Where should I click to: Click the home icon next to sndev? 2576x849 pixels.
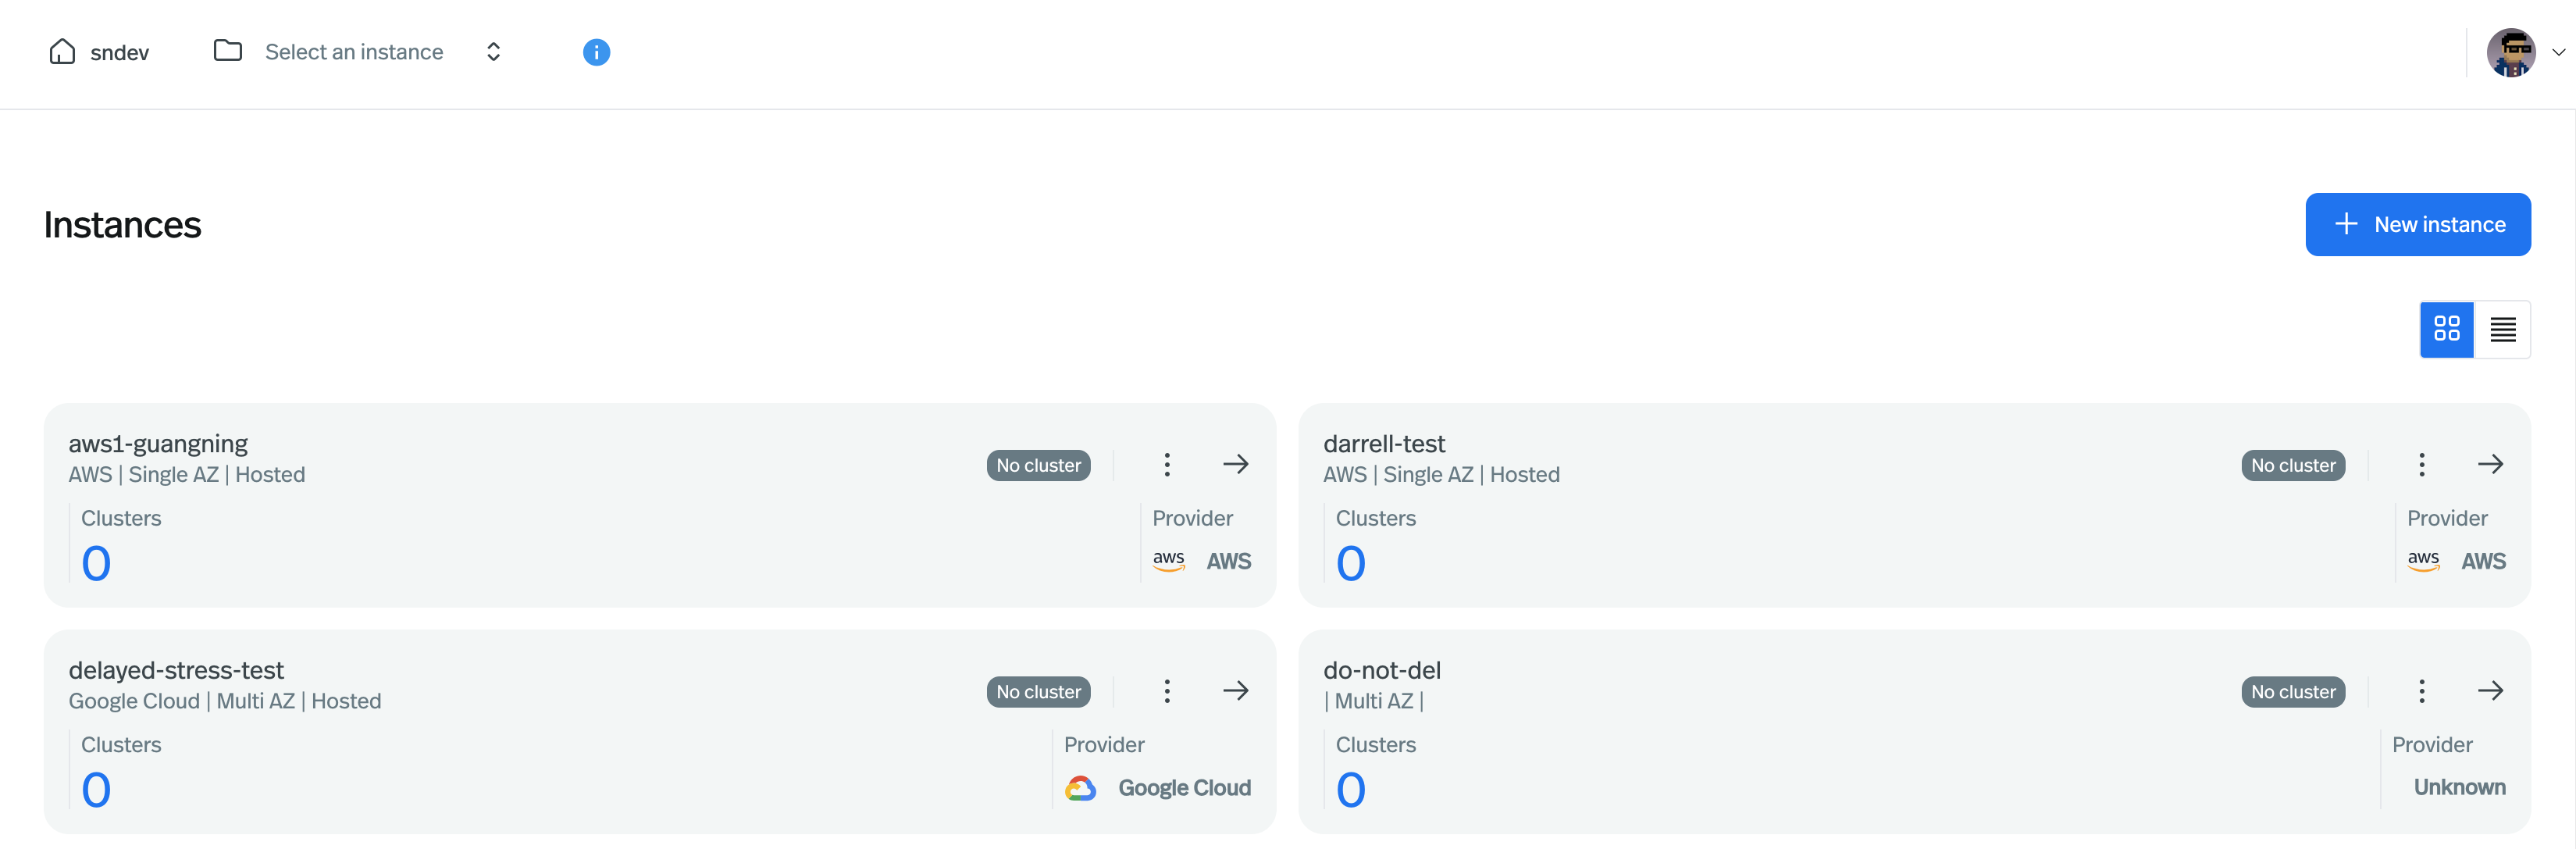(x=61, y=49)
